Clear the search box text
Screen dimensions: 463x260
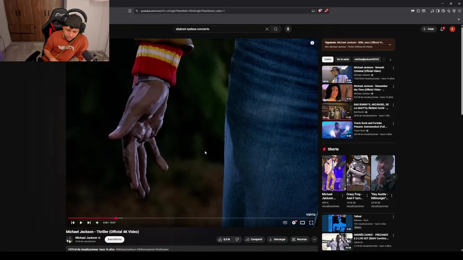(267, 29)
